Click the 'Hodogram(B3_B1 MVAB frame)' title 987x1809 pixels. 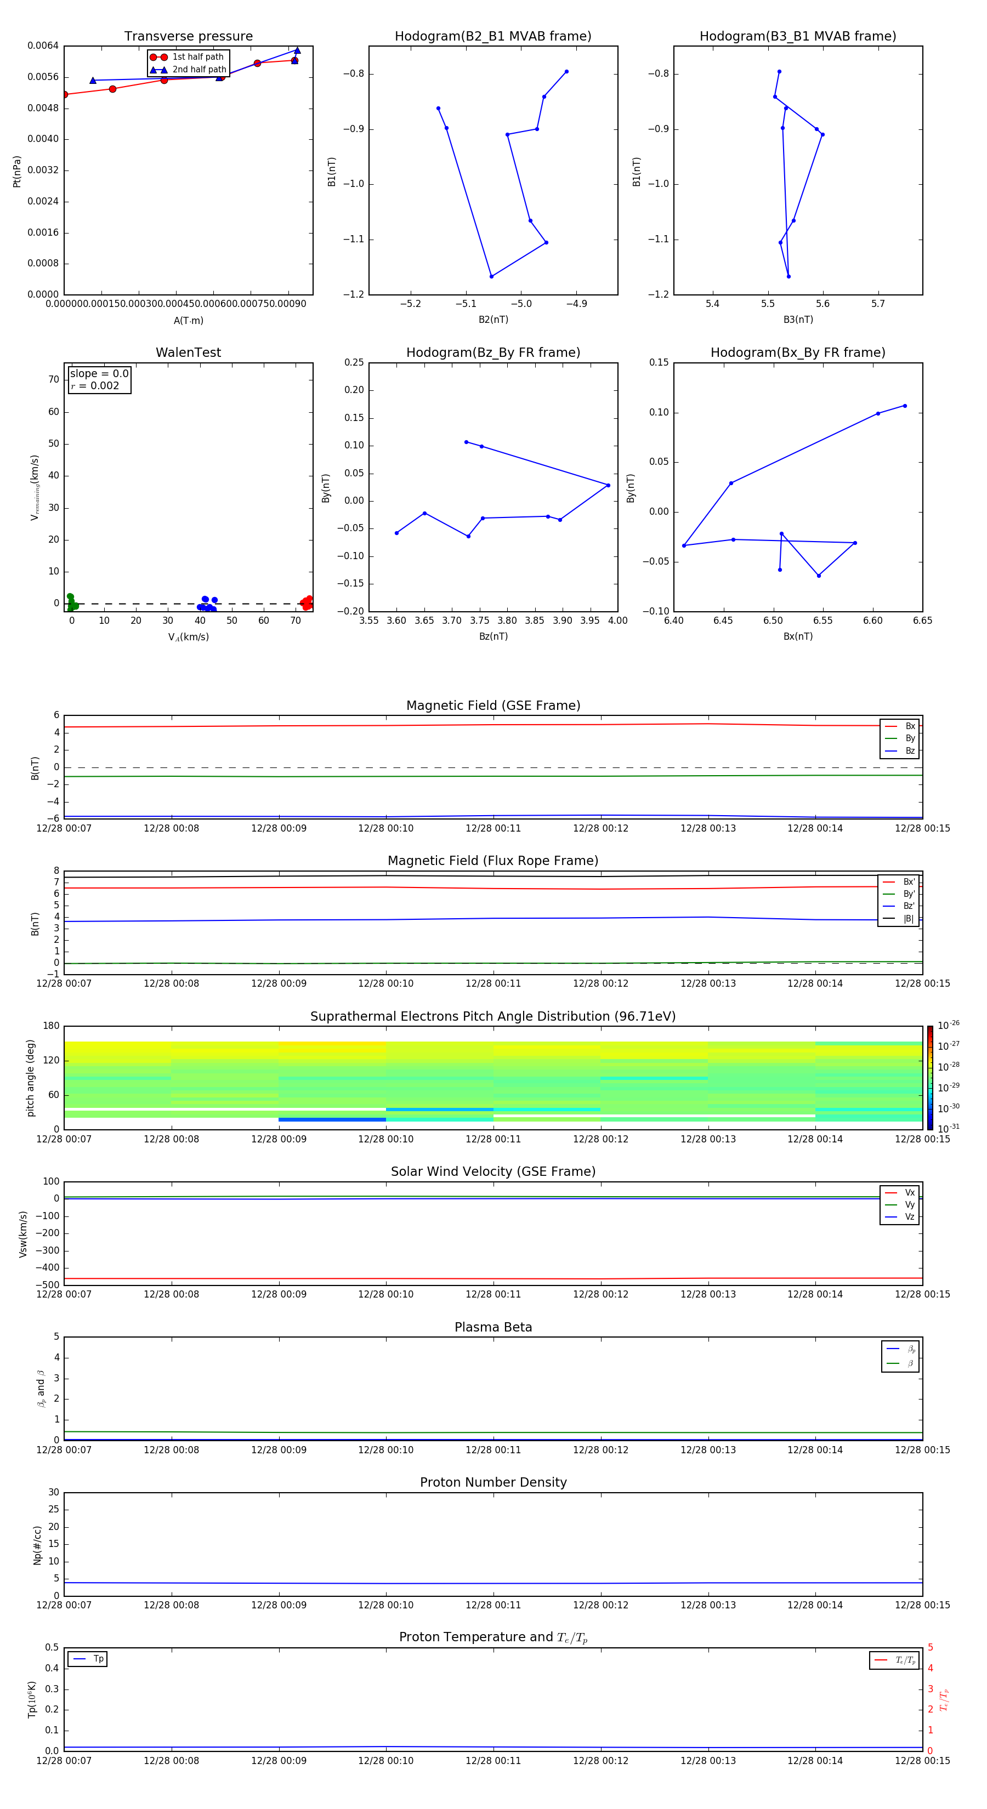tap(798, 37)
